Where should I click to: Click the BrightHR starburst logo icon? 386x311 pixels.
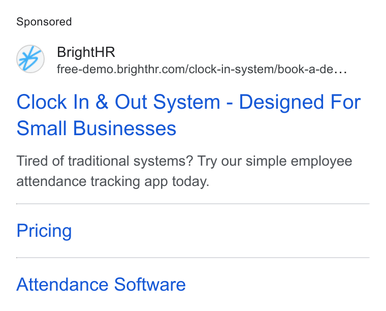(x=30, y=59)
